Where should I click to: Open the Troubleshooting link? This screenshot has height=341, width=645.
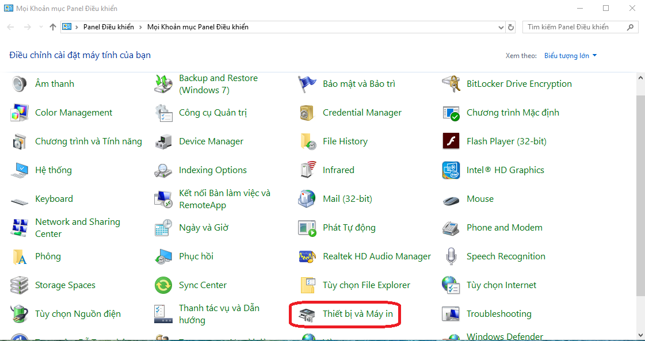click(498, 314)
